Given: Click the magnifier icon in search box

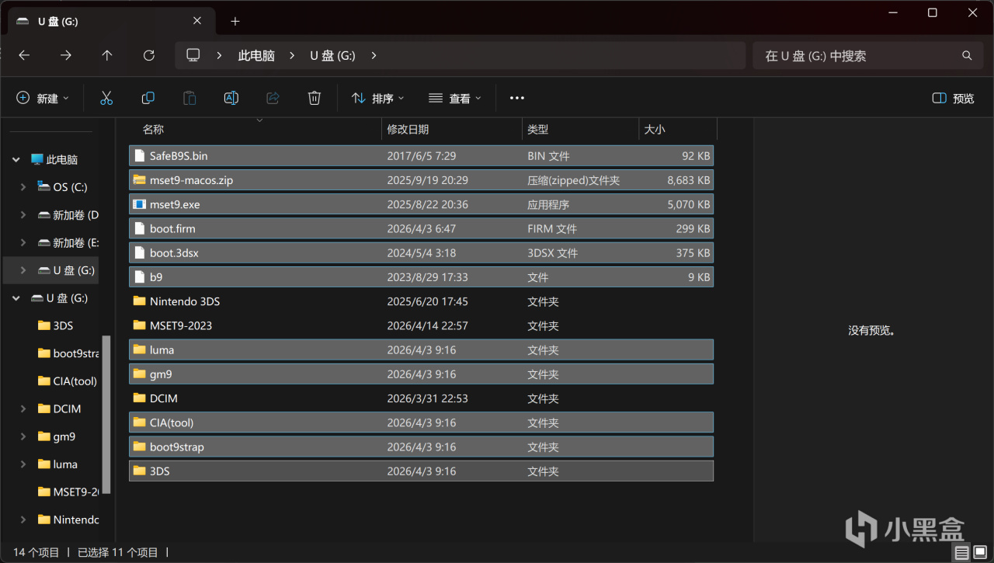Looking at the screenshot, I should [x=967, y=56].
